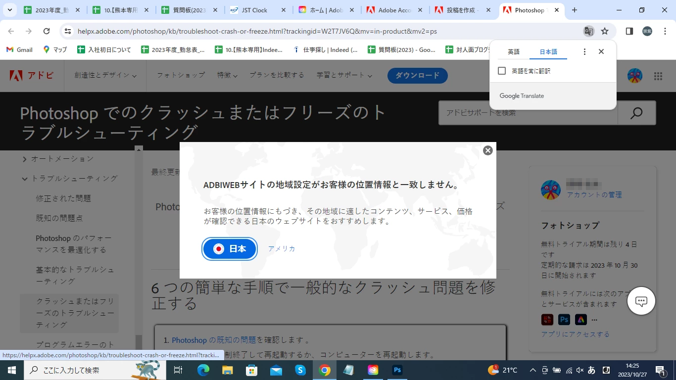Open アプリにアクセスする link
This screenshot has height=380, width=676.
(x=575, y=334)
